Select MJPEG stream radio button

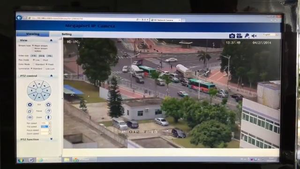pyautogui.click(x=33, y=51)
